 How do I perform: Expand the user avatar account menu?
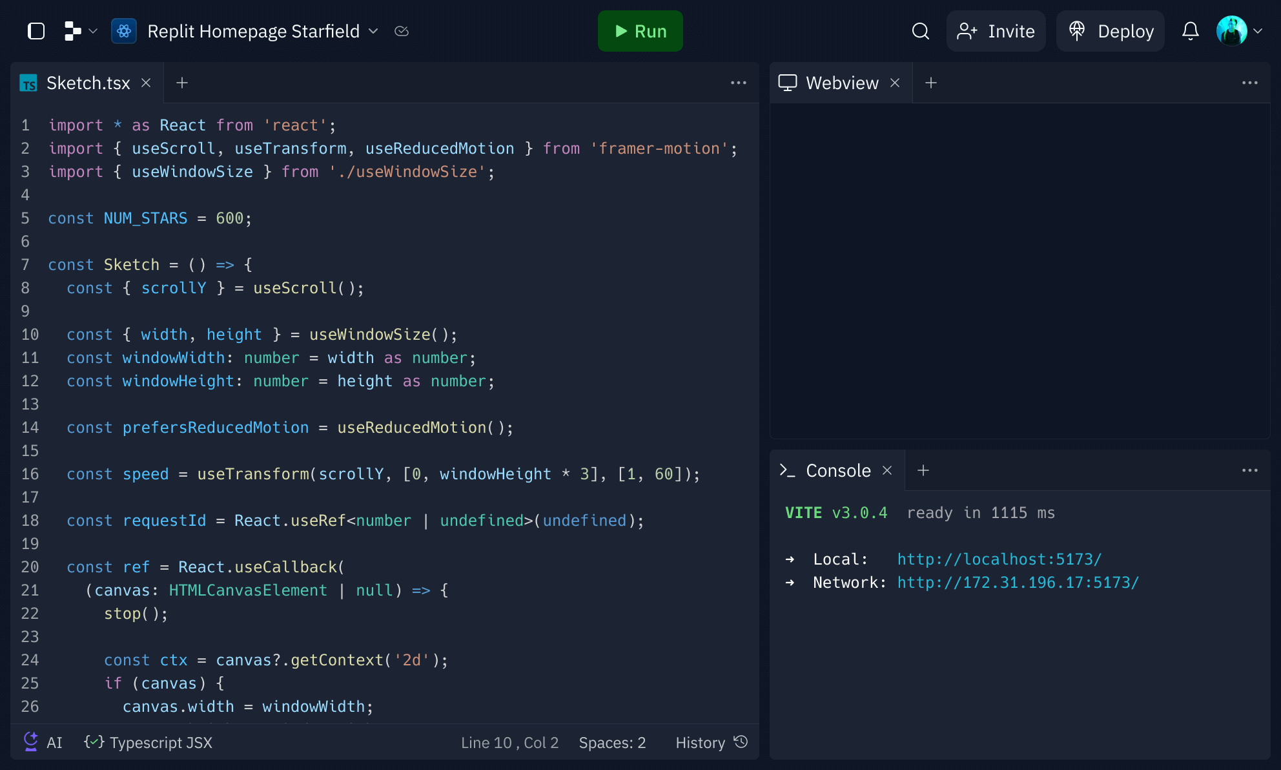[x=1240, y=31]
